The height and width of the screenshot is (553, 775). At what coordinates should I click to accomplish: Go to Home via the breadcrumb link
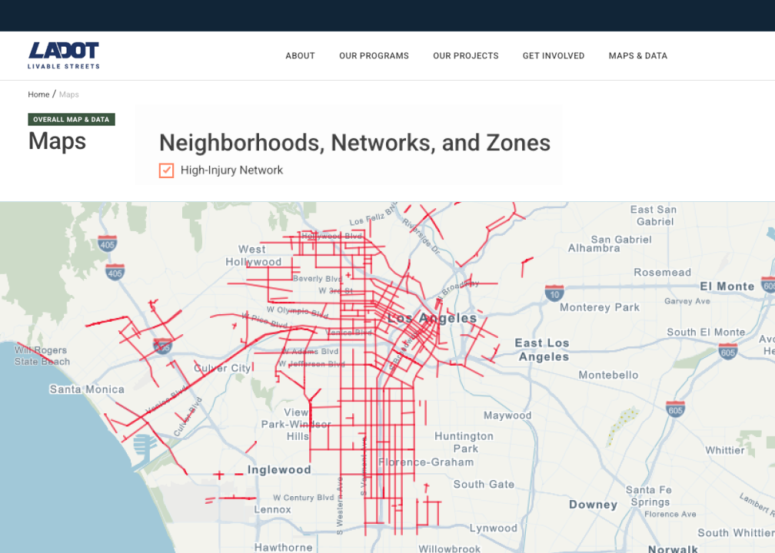pyautogui.click(x=38, y=94)
